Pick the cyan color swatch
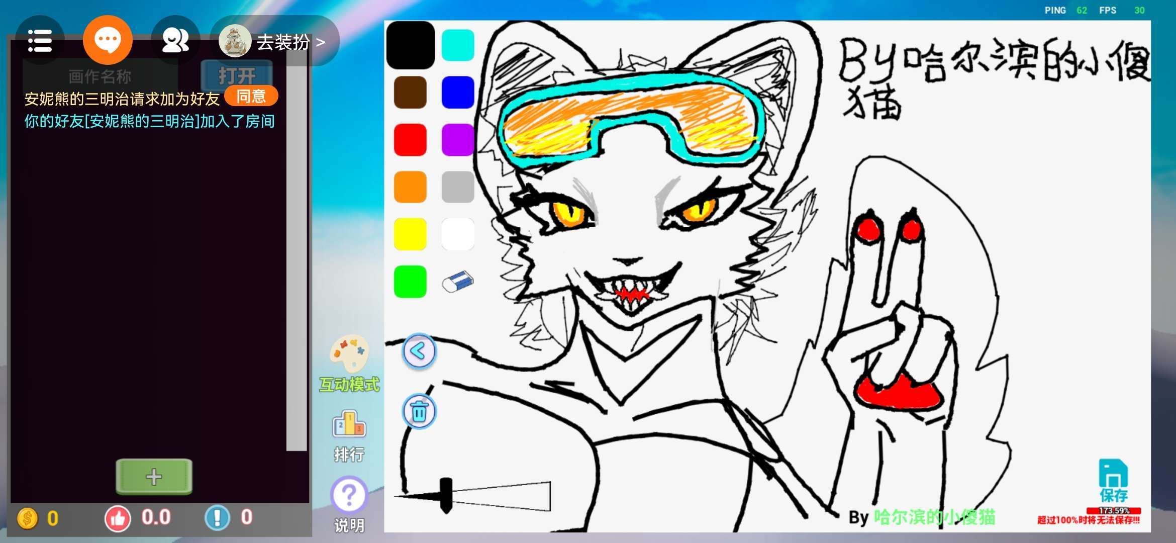 [x=457, y=45]
